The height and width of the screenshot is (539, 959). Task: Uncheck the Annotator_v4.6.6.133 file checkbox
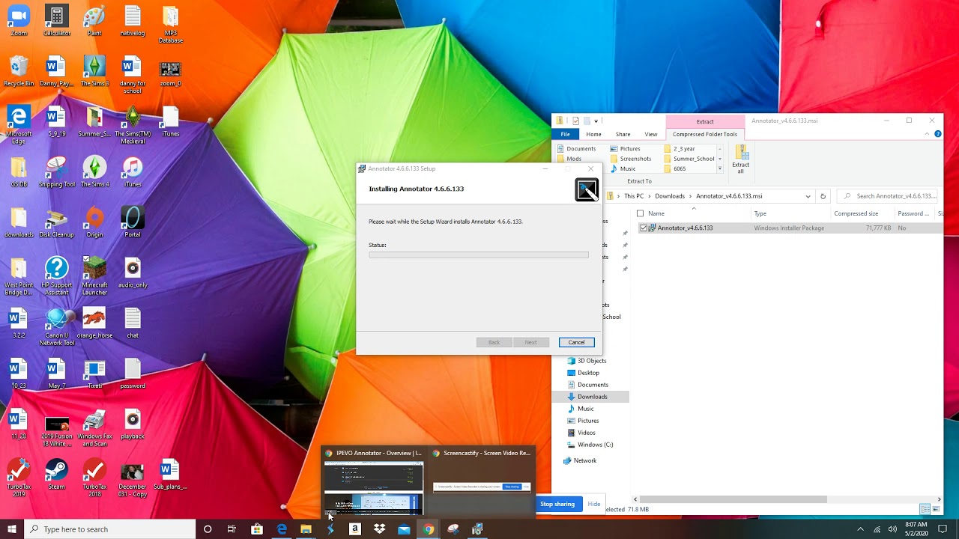pos(643,228)
